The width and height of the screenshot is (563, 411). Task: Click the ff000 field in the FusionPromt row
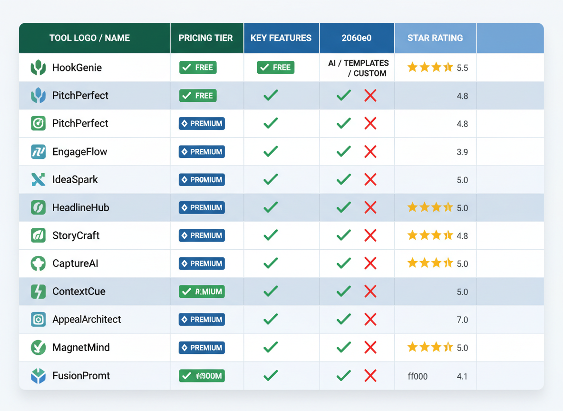tap(417, 375)
